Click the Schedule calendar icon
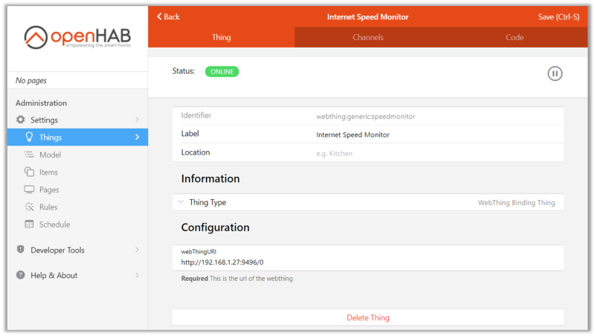595x336 pixels. click(x=29, y=224)
